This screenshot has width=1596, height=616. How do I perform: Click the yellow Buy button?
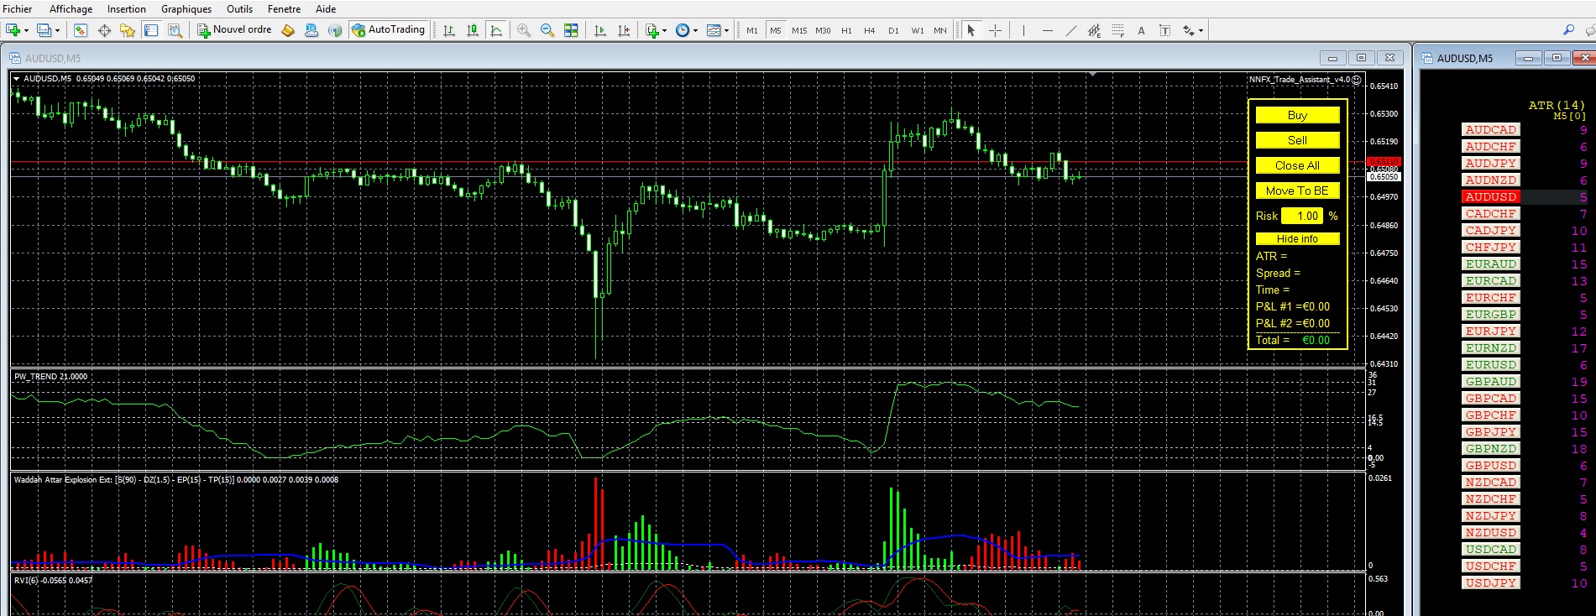[1297, 115]
